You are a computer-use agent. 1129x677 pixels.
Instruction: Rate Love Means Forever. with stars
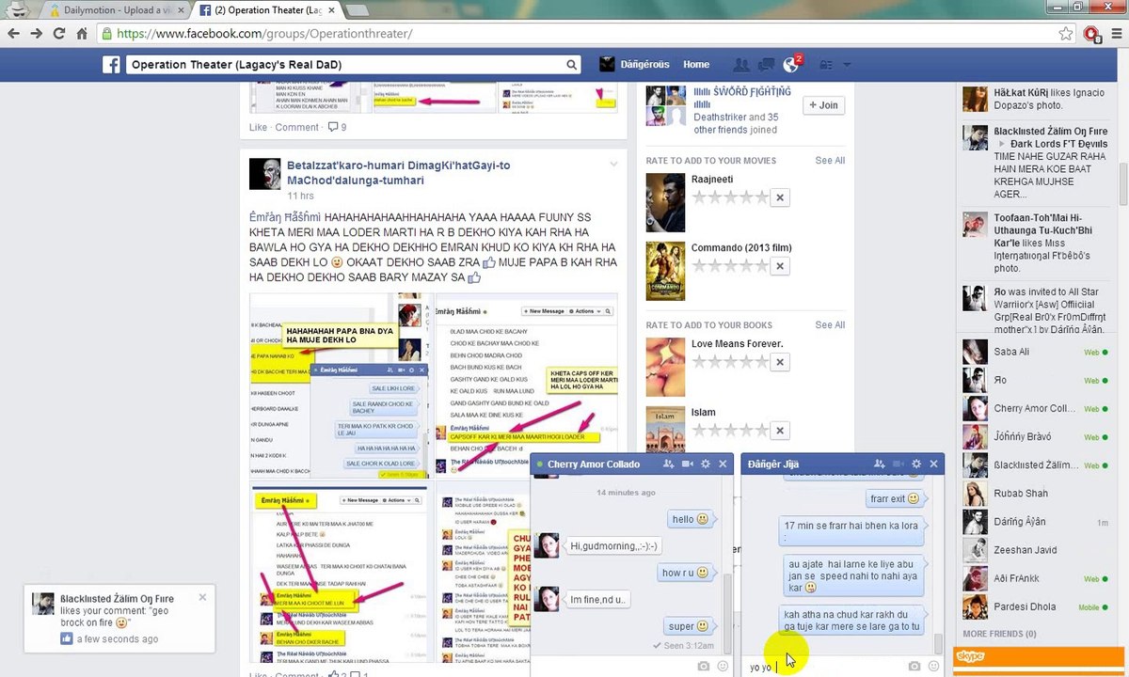pyautogui.click(x=730, y=362)
